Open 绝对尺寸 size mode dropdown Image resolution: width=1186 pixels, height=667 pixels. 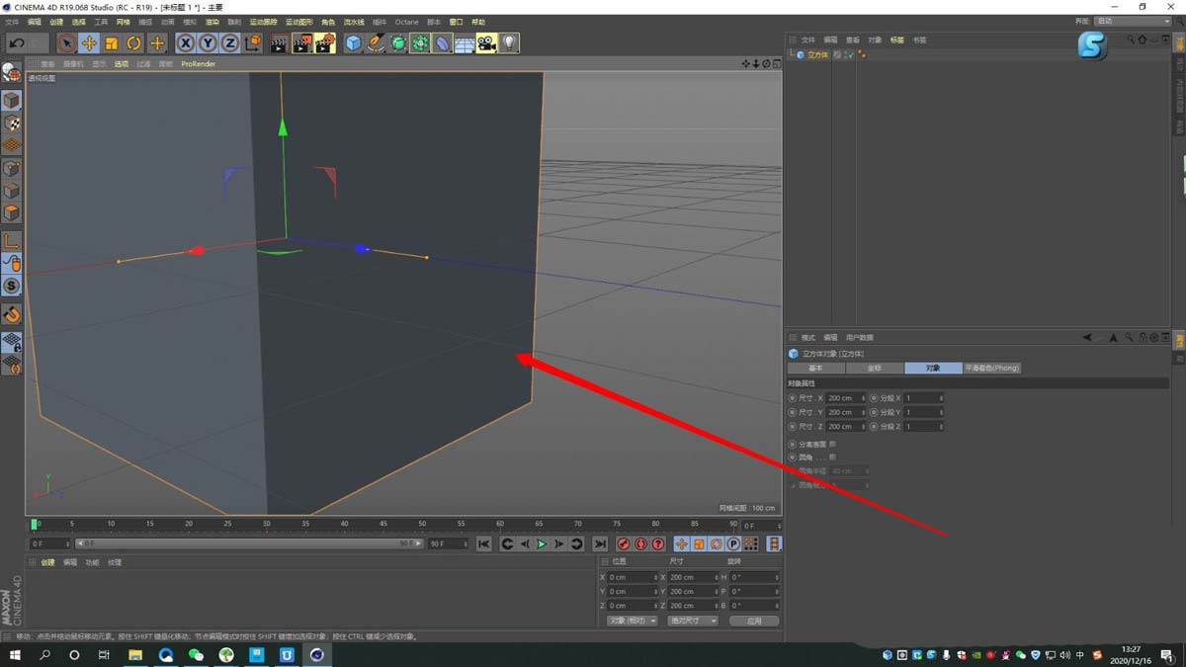693,621
